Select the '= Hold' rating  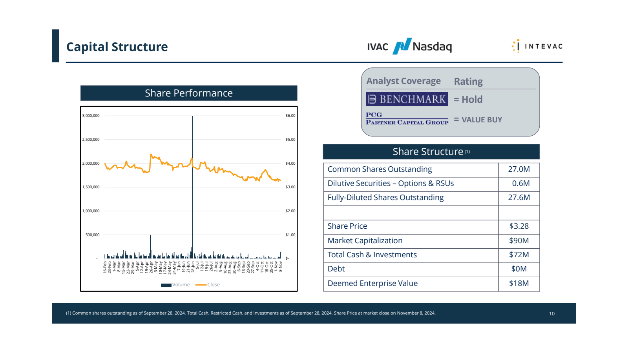pyautogui.click(x=468, y=100)
